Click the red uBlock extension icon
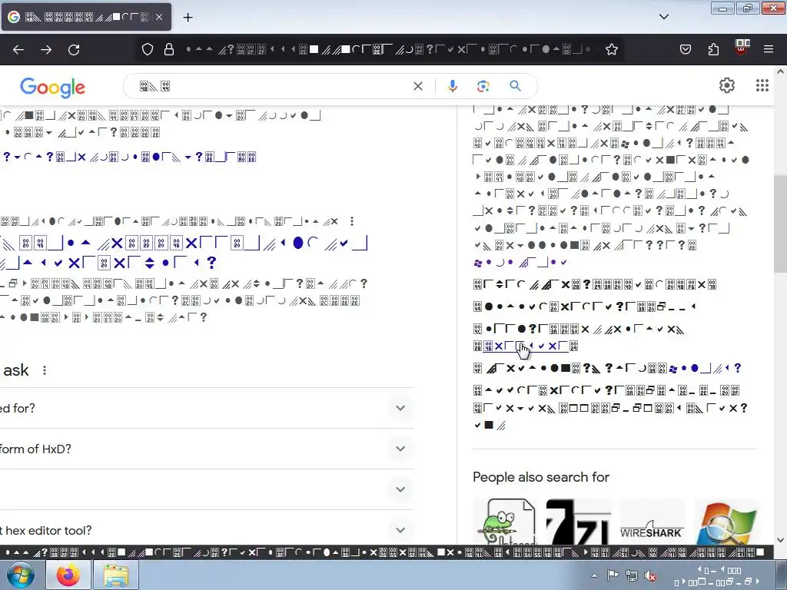This screenshot has height=590, width=787. 742,48
